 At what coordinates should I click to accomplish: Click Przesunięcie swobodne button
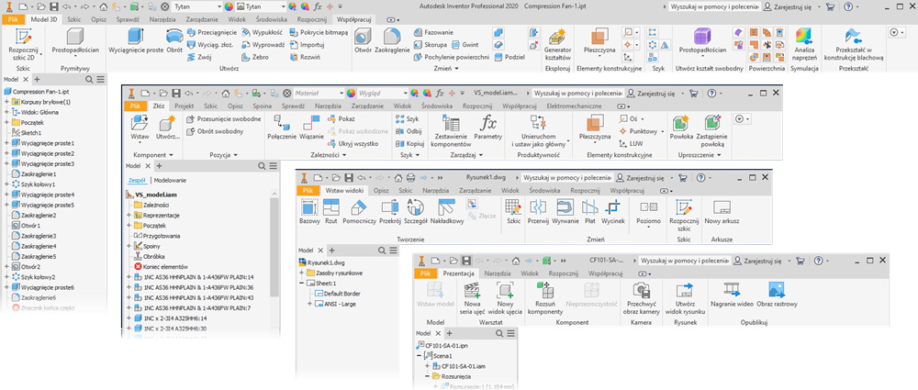(x=224, y=119)
